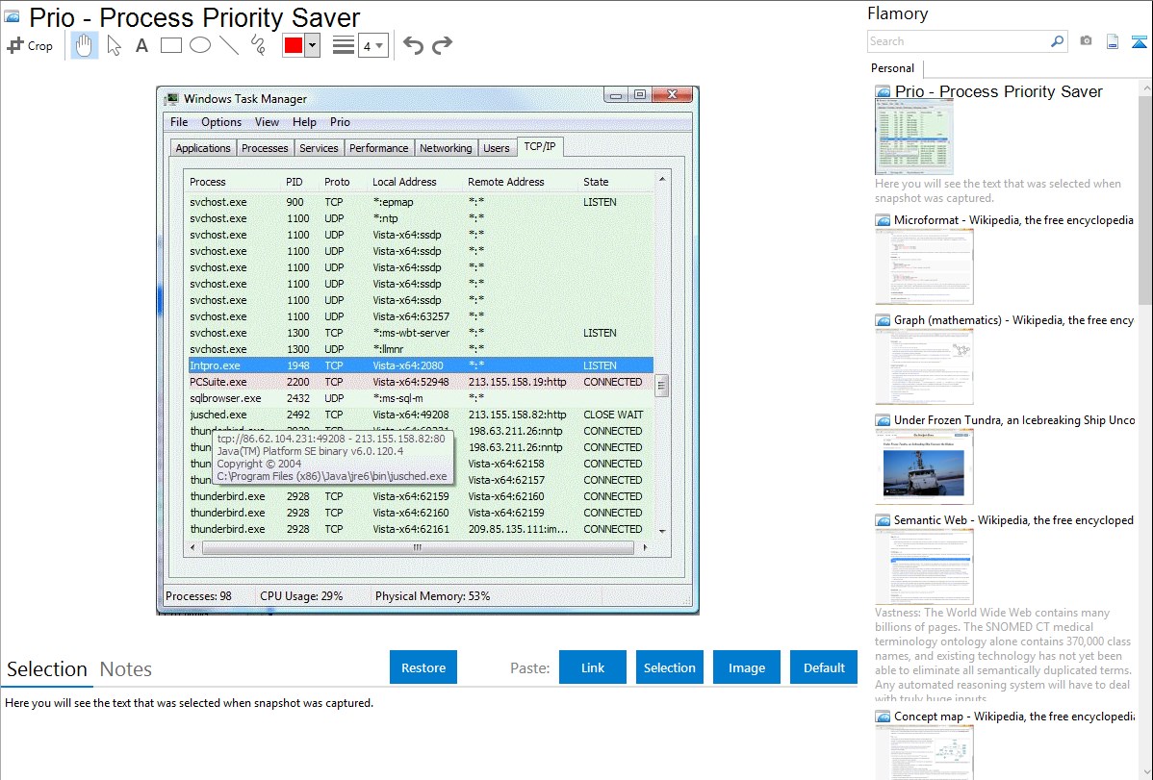Click the icon beside Concept map title

pos(883,717)
